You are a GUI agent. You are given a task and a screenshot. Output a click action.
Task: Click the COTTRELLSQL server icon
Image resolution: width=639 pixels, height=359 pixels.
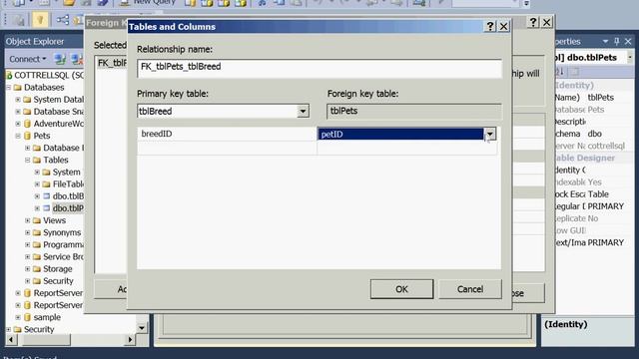point(9,76)
